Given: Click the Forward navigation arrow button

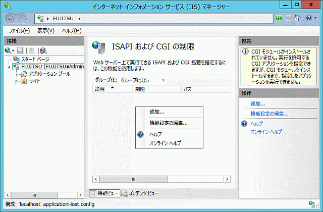Looking at the screenshot, I should [x=23, y=19].
